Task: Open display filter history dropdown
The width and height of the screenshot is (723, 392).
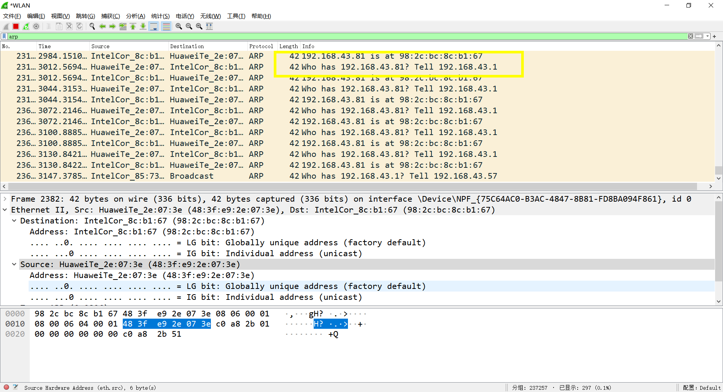Action: 708,36
